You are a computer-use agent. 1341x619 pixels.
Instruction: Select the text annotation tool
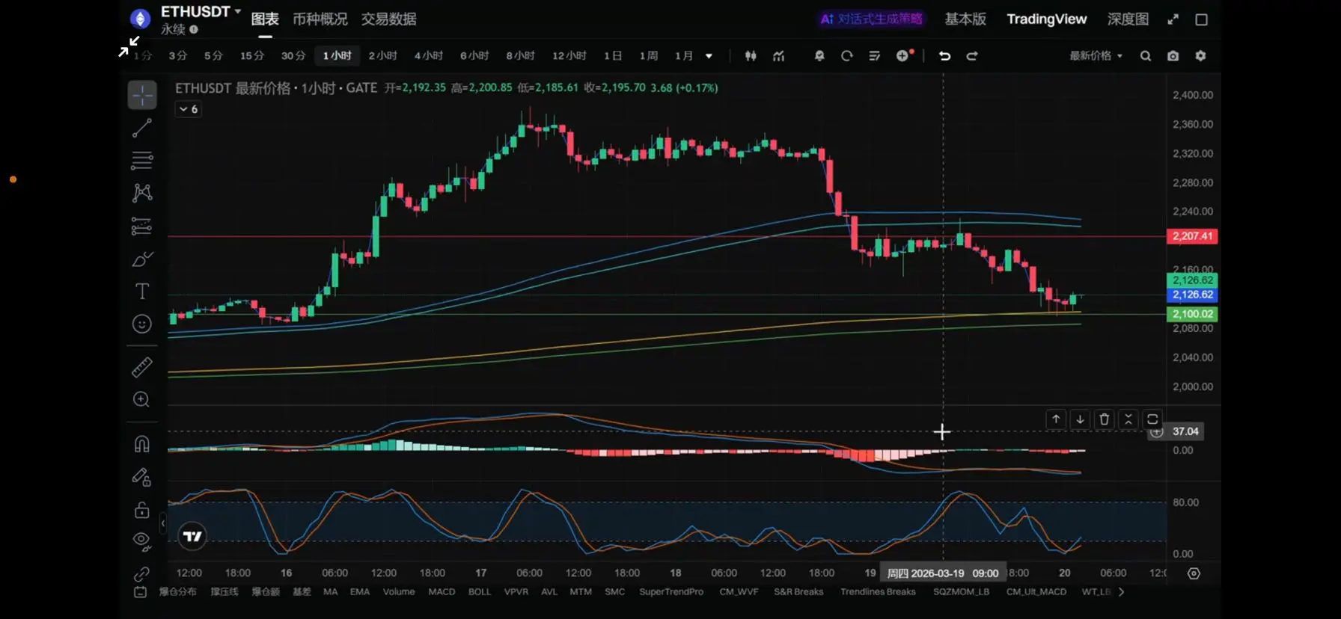(x=142, y=291)
